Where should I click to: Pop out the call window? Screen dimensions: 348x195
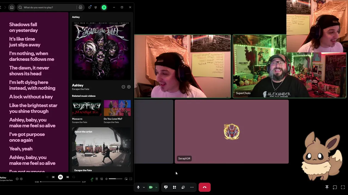(335, 187)
